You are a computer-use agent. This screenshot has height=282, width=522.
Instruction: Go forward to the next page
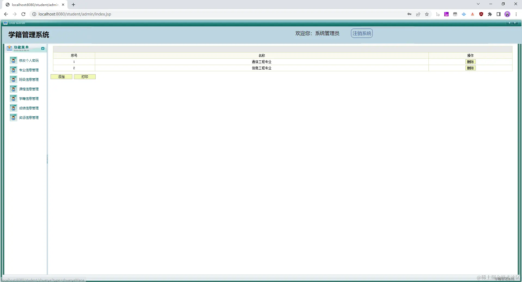(x=15, y=14)
